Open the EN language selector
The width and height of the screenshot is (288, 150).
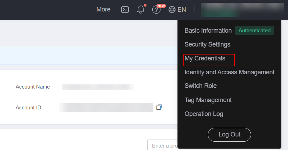pyautogui.click(x=177, y=9)
